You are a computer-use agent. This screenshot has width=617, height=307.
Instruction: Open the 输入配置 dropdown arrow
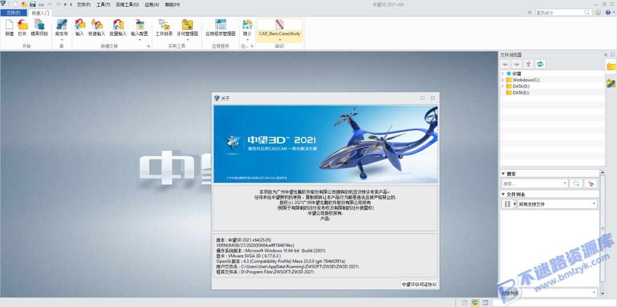(x=140, y=40)
